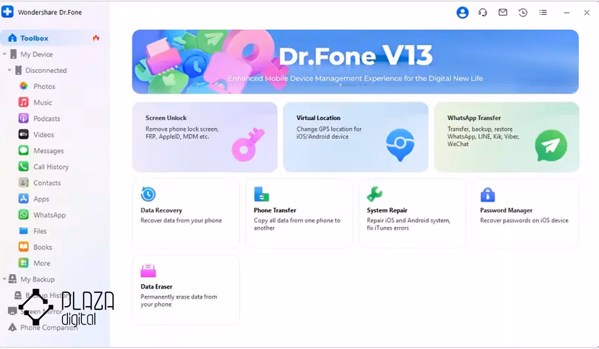599x349 pixels.
Task: Open the Screen Unlock card
Action: 205,137
